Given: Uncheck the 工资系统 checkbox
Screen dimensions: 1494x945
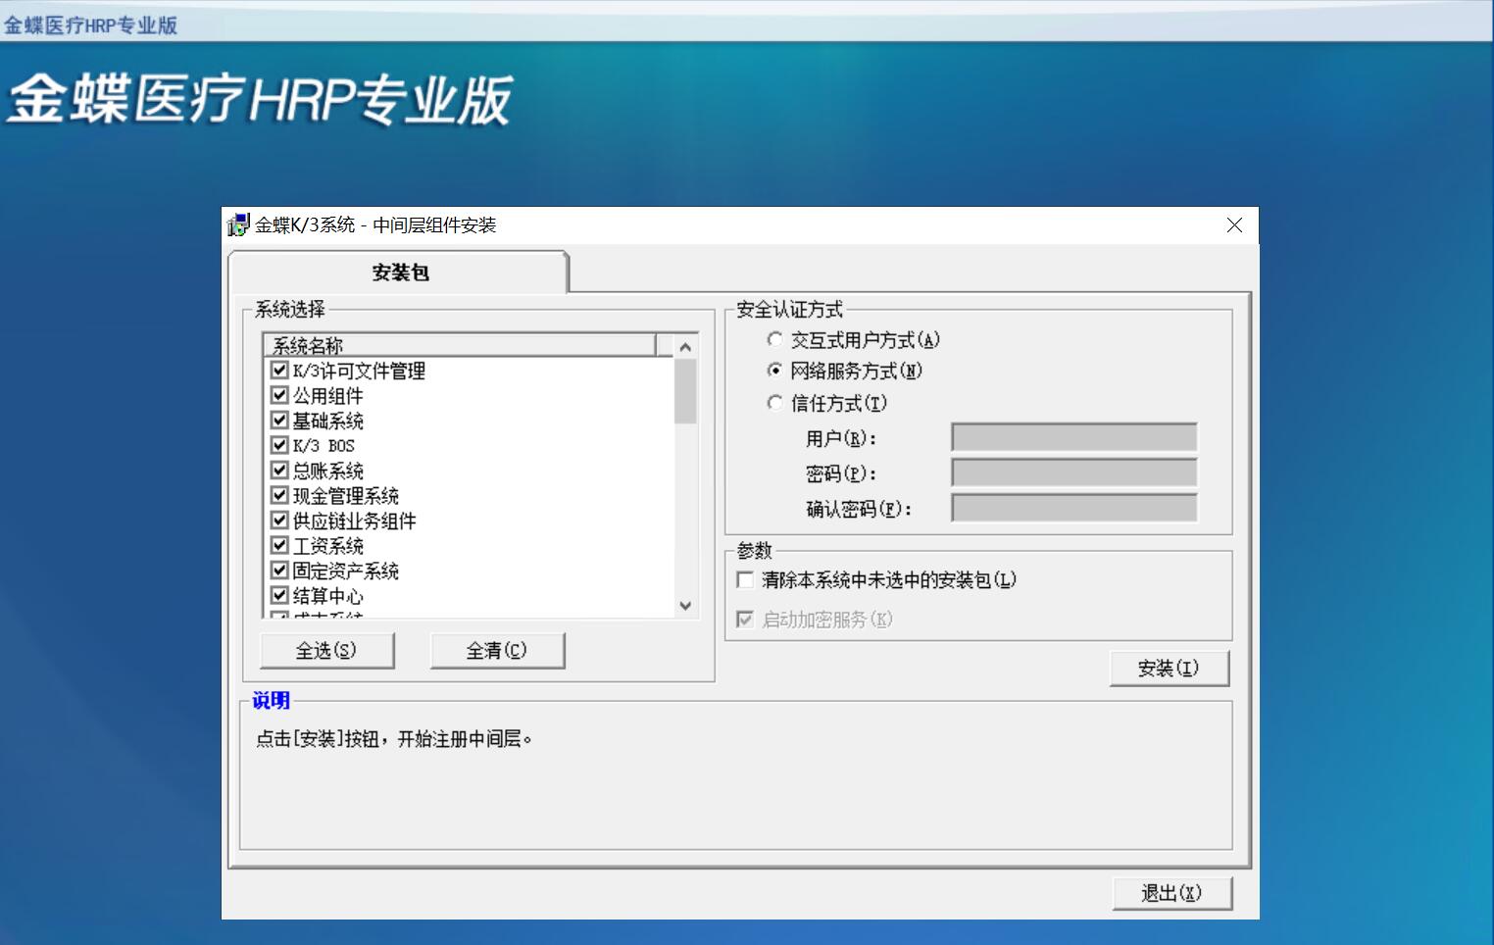Looking at the screenshot, I should 279,545.
